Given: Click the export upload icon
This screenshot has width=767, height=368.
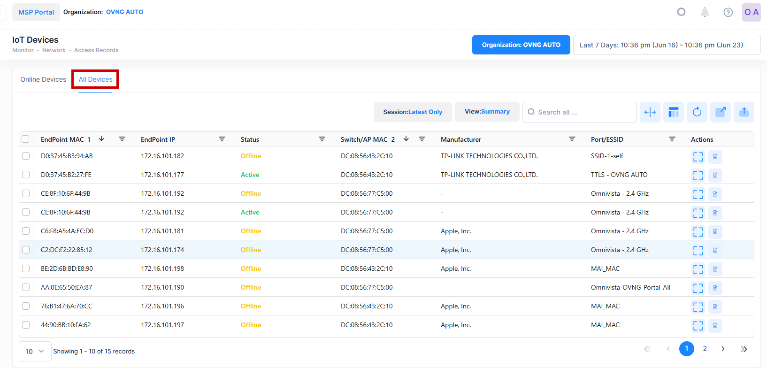Looking at the screenshot, I should tap(744, 112).
